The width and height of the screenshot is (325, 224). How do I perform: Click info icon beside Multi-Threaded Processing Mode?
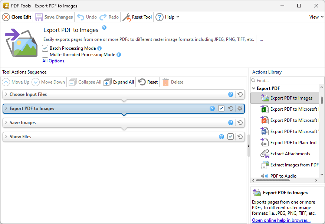pyautogui.click(x=119, y=55)
